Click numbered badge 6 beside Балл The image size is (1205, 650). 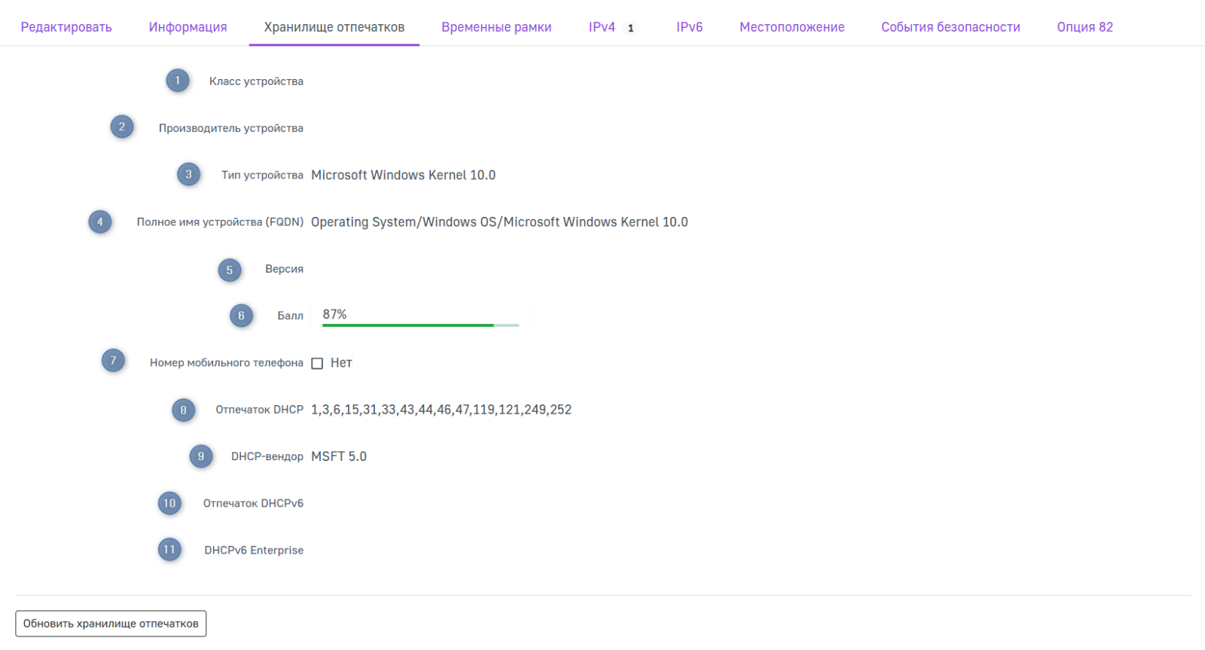coord(241,316)
